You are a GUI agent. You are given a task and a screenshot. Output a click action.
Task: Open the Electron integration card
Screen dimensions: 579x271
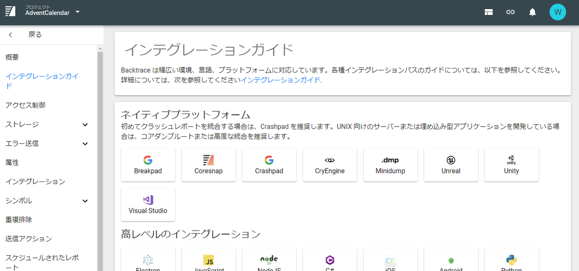click(148, 260)
